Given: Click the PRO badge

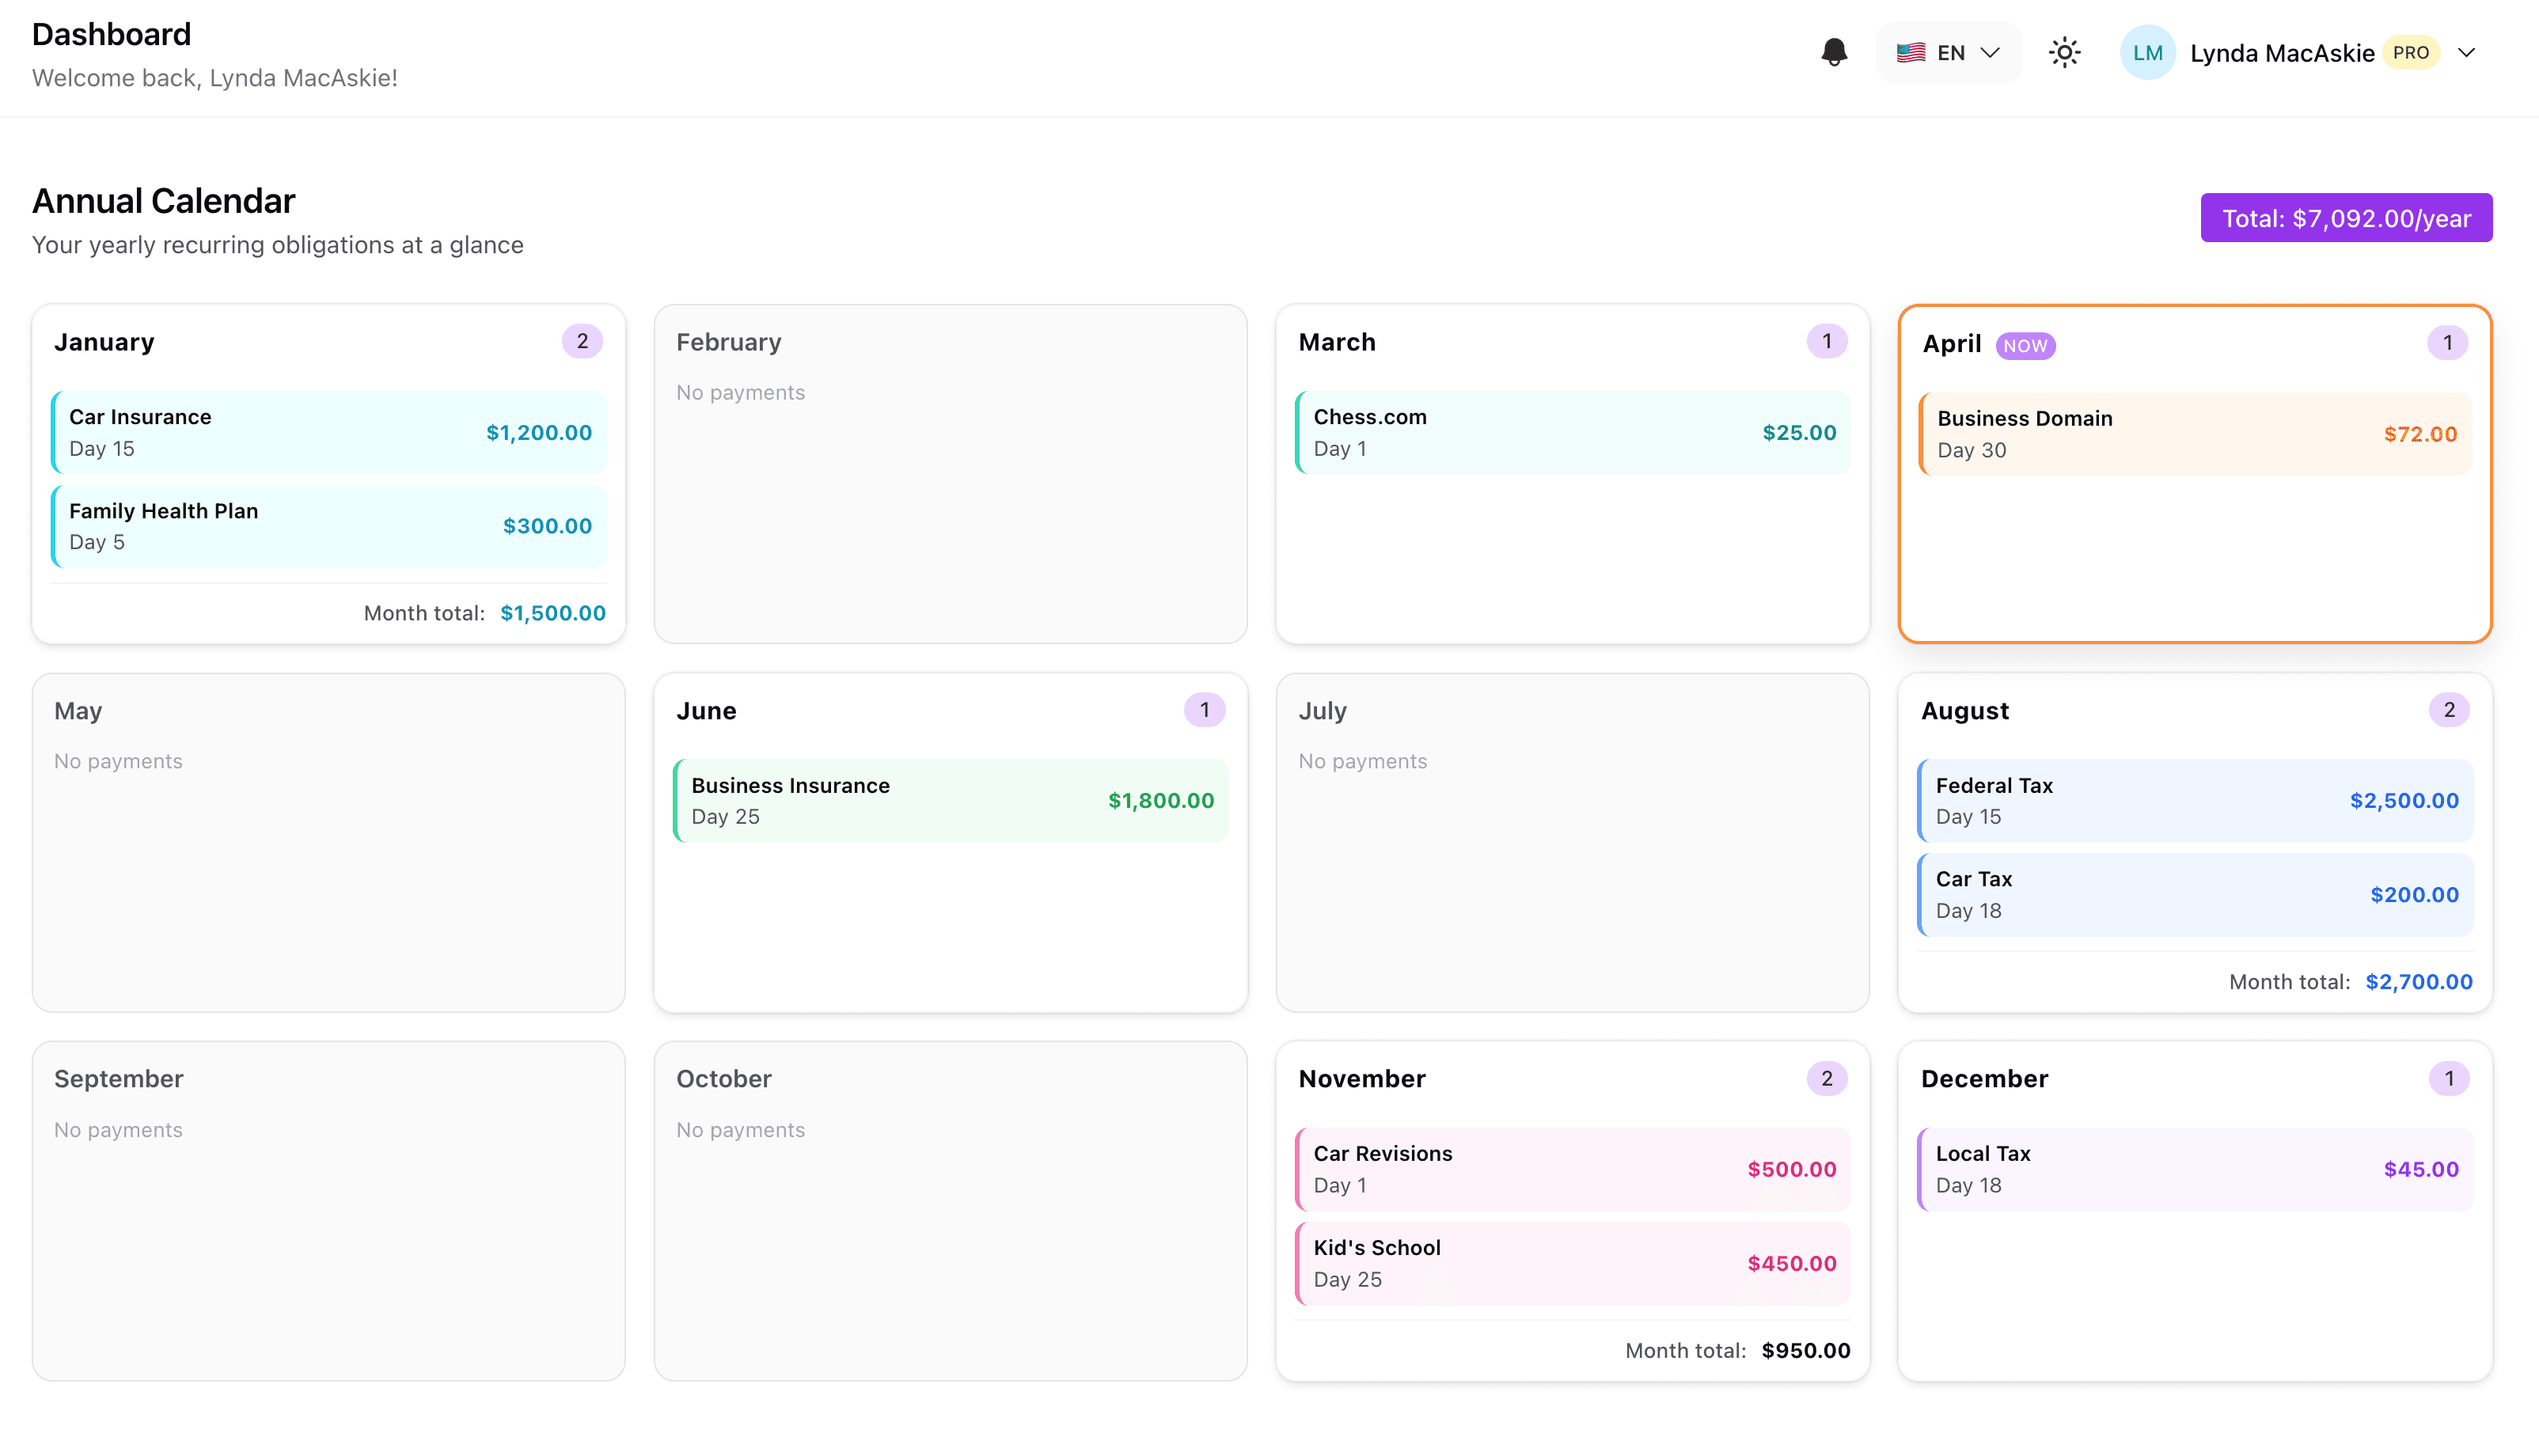Looking at the screenshot, I should tap(2410, 52).
